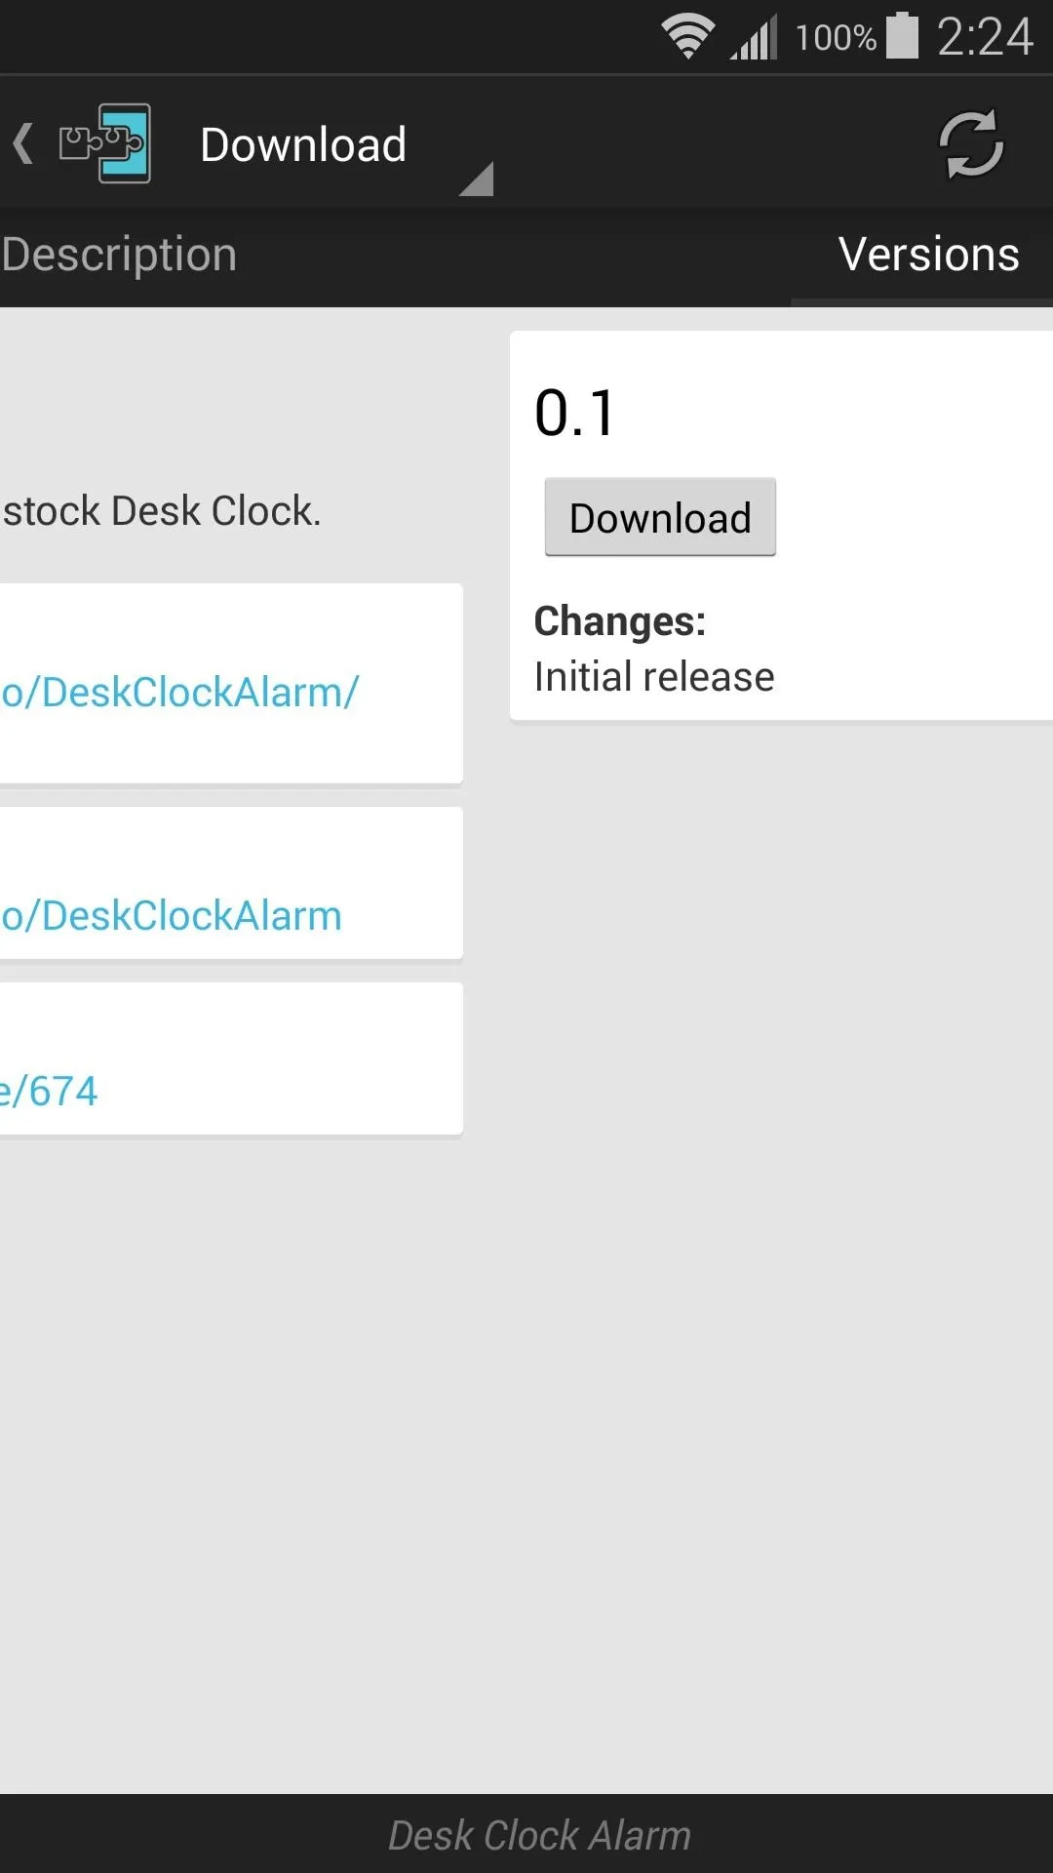This screenshot has width=1053, height=1873.
Task: Tap the version 0.1 heading
Action: pyautogui.click(x=575, y=413)
